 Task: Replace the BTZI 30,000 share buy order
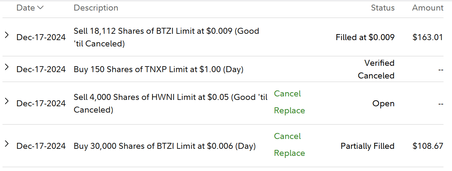(x=289, y=153)
